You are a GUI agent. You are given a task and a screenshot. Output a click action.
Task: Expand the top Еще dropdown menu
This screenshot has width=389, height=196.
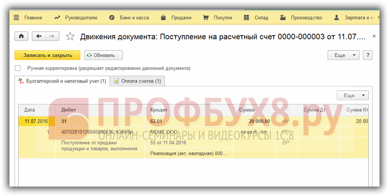(343, 55)
